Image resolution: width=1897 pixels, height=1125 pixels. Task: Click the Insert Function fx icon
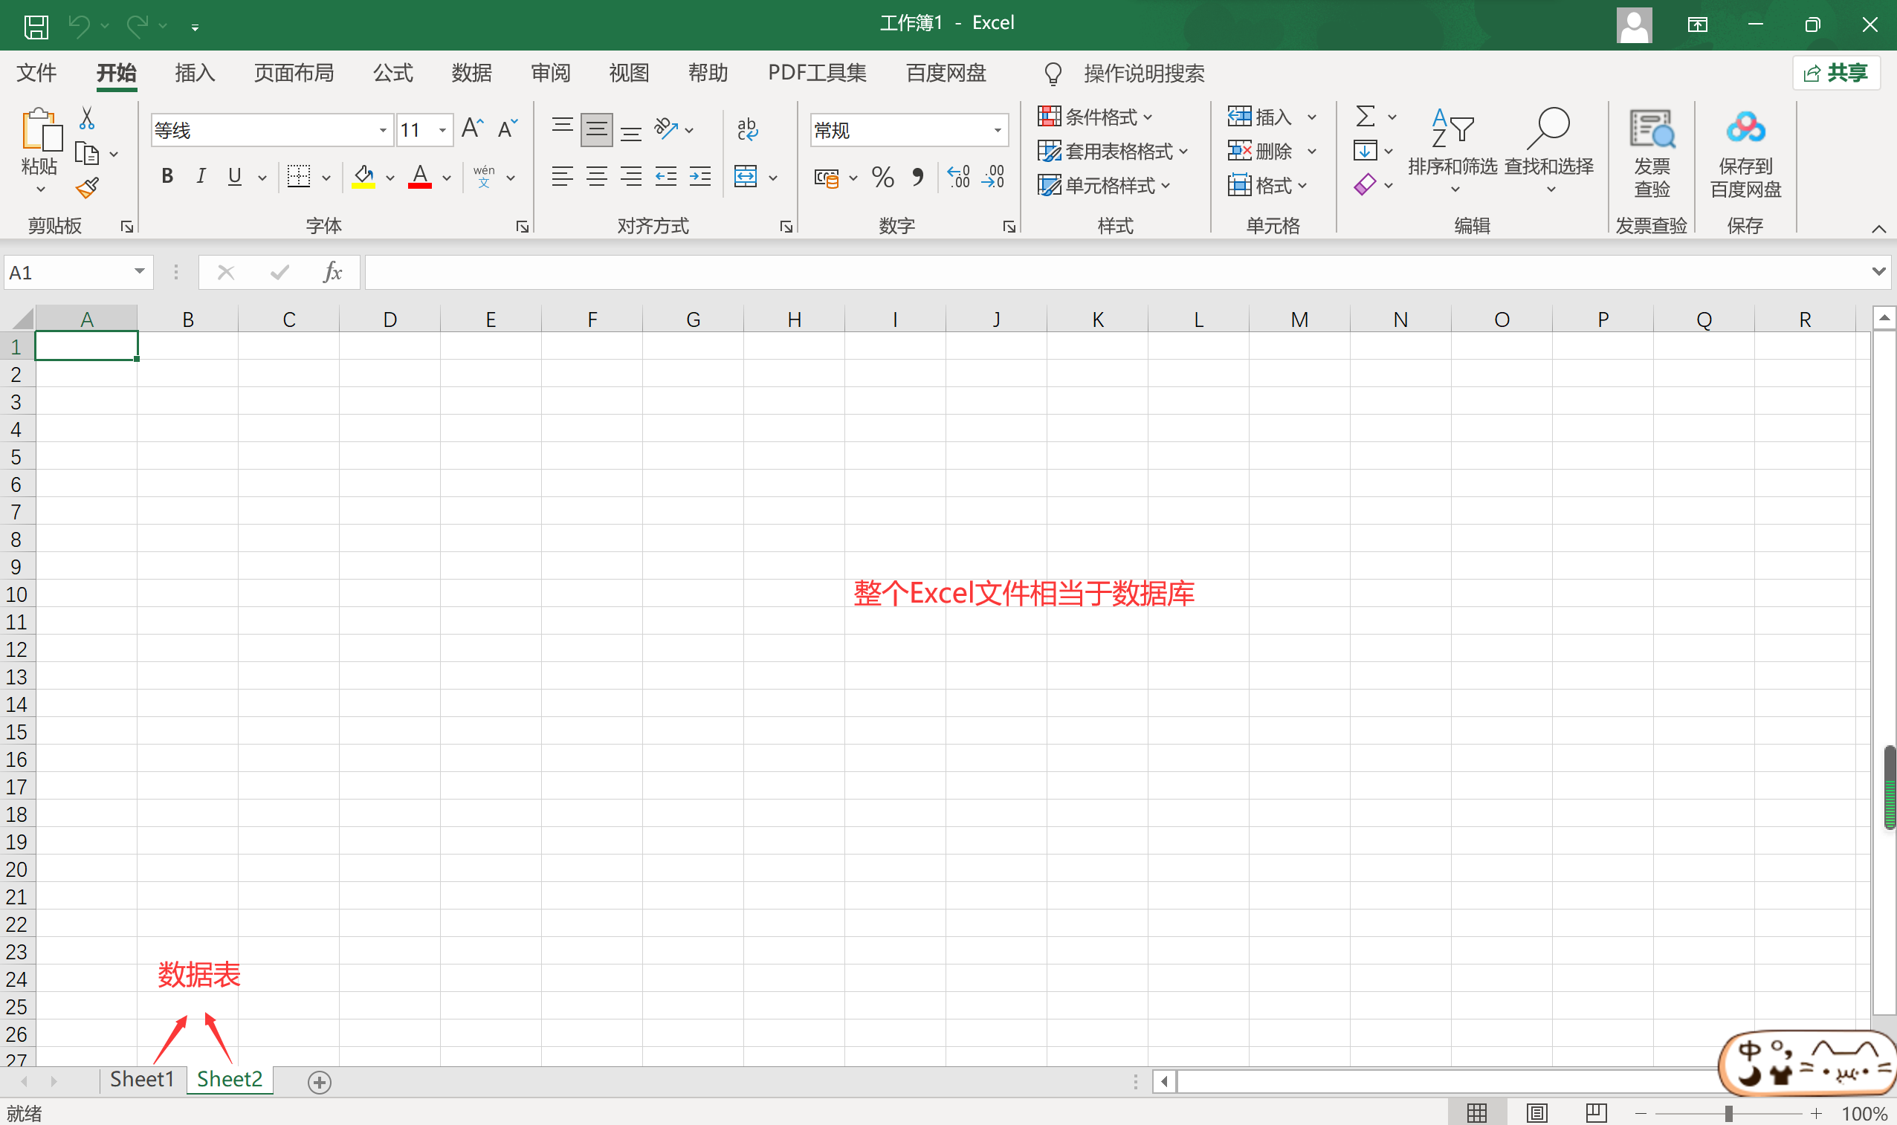point(332,272)
